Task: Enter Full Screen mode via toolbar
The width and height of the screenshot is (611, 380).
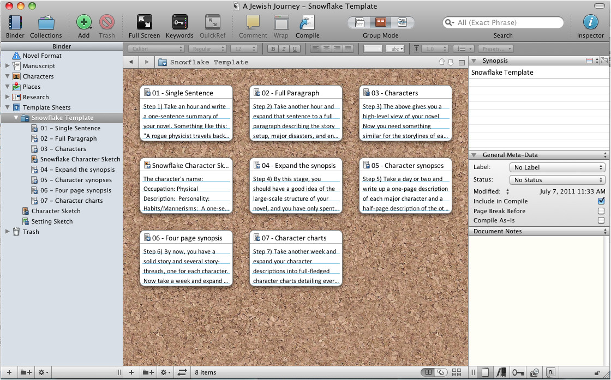Action: point(144,22)
